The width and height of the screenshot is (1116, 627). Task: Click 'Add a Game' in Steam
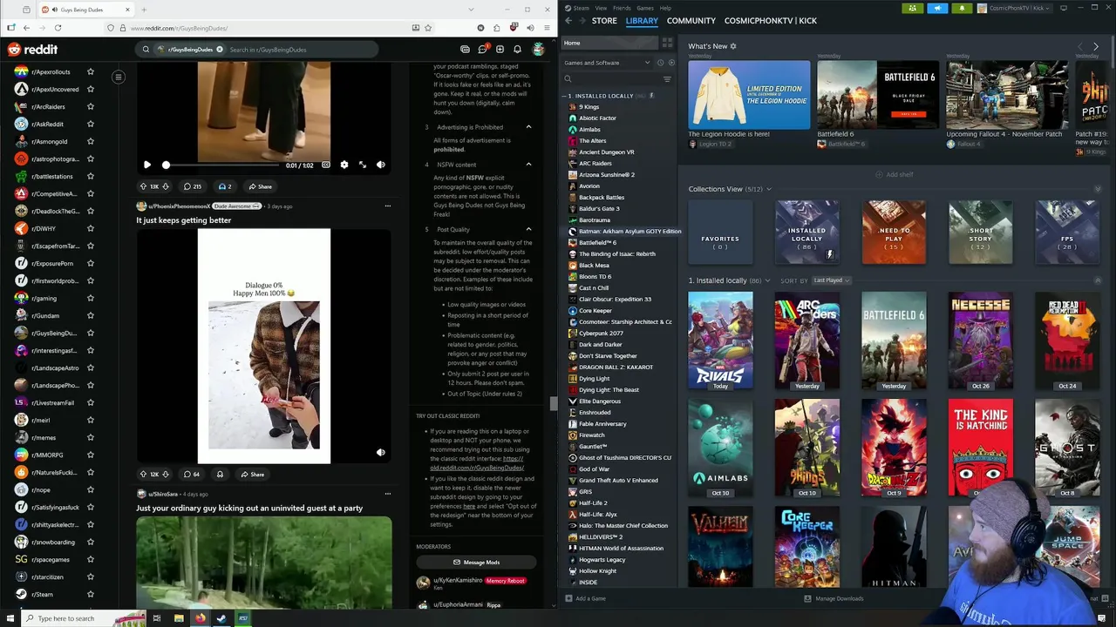(x=585, y=598)
